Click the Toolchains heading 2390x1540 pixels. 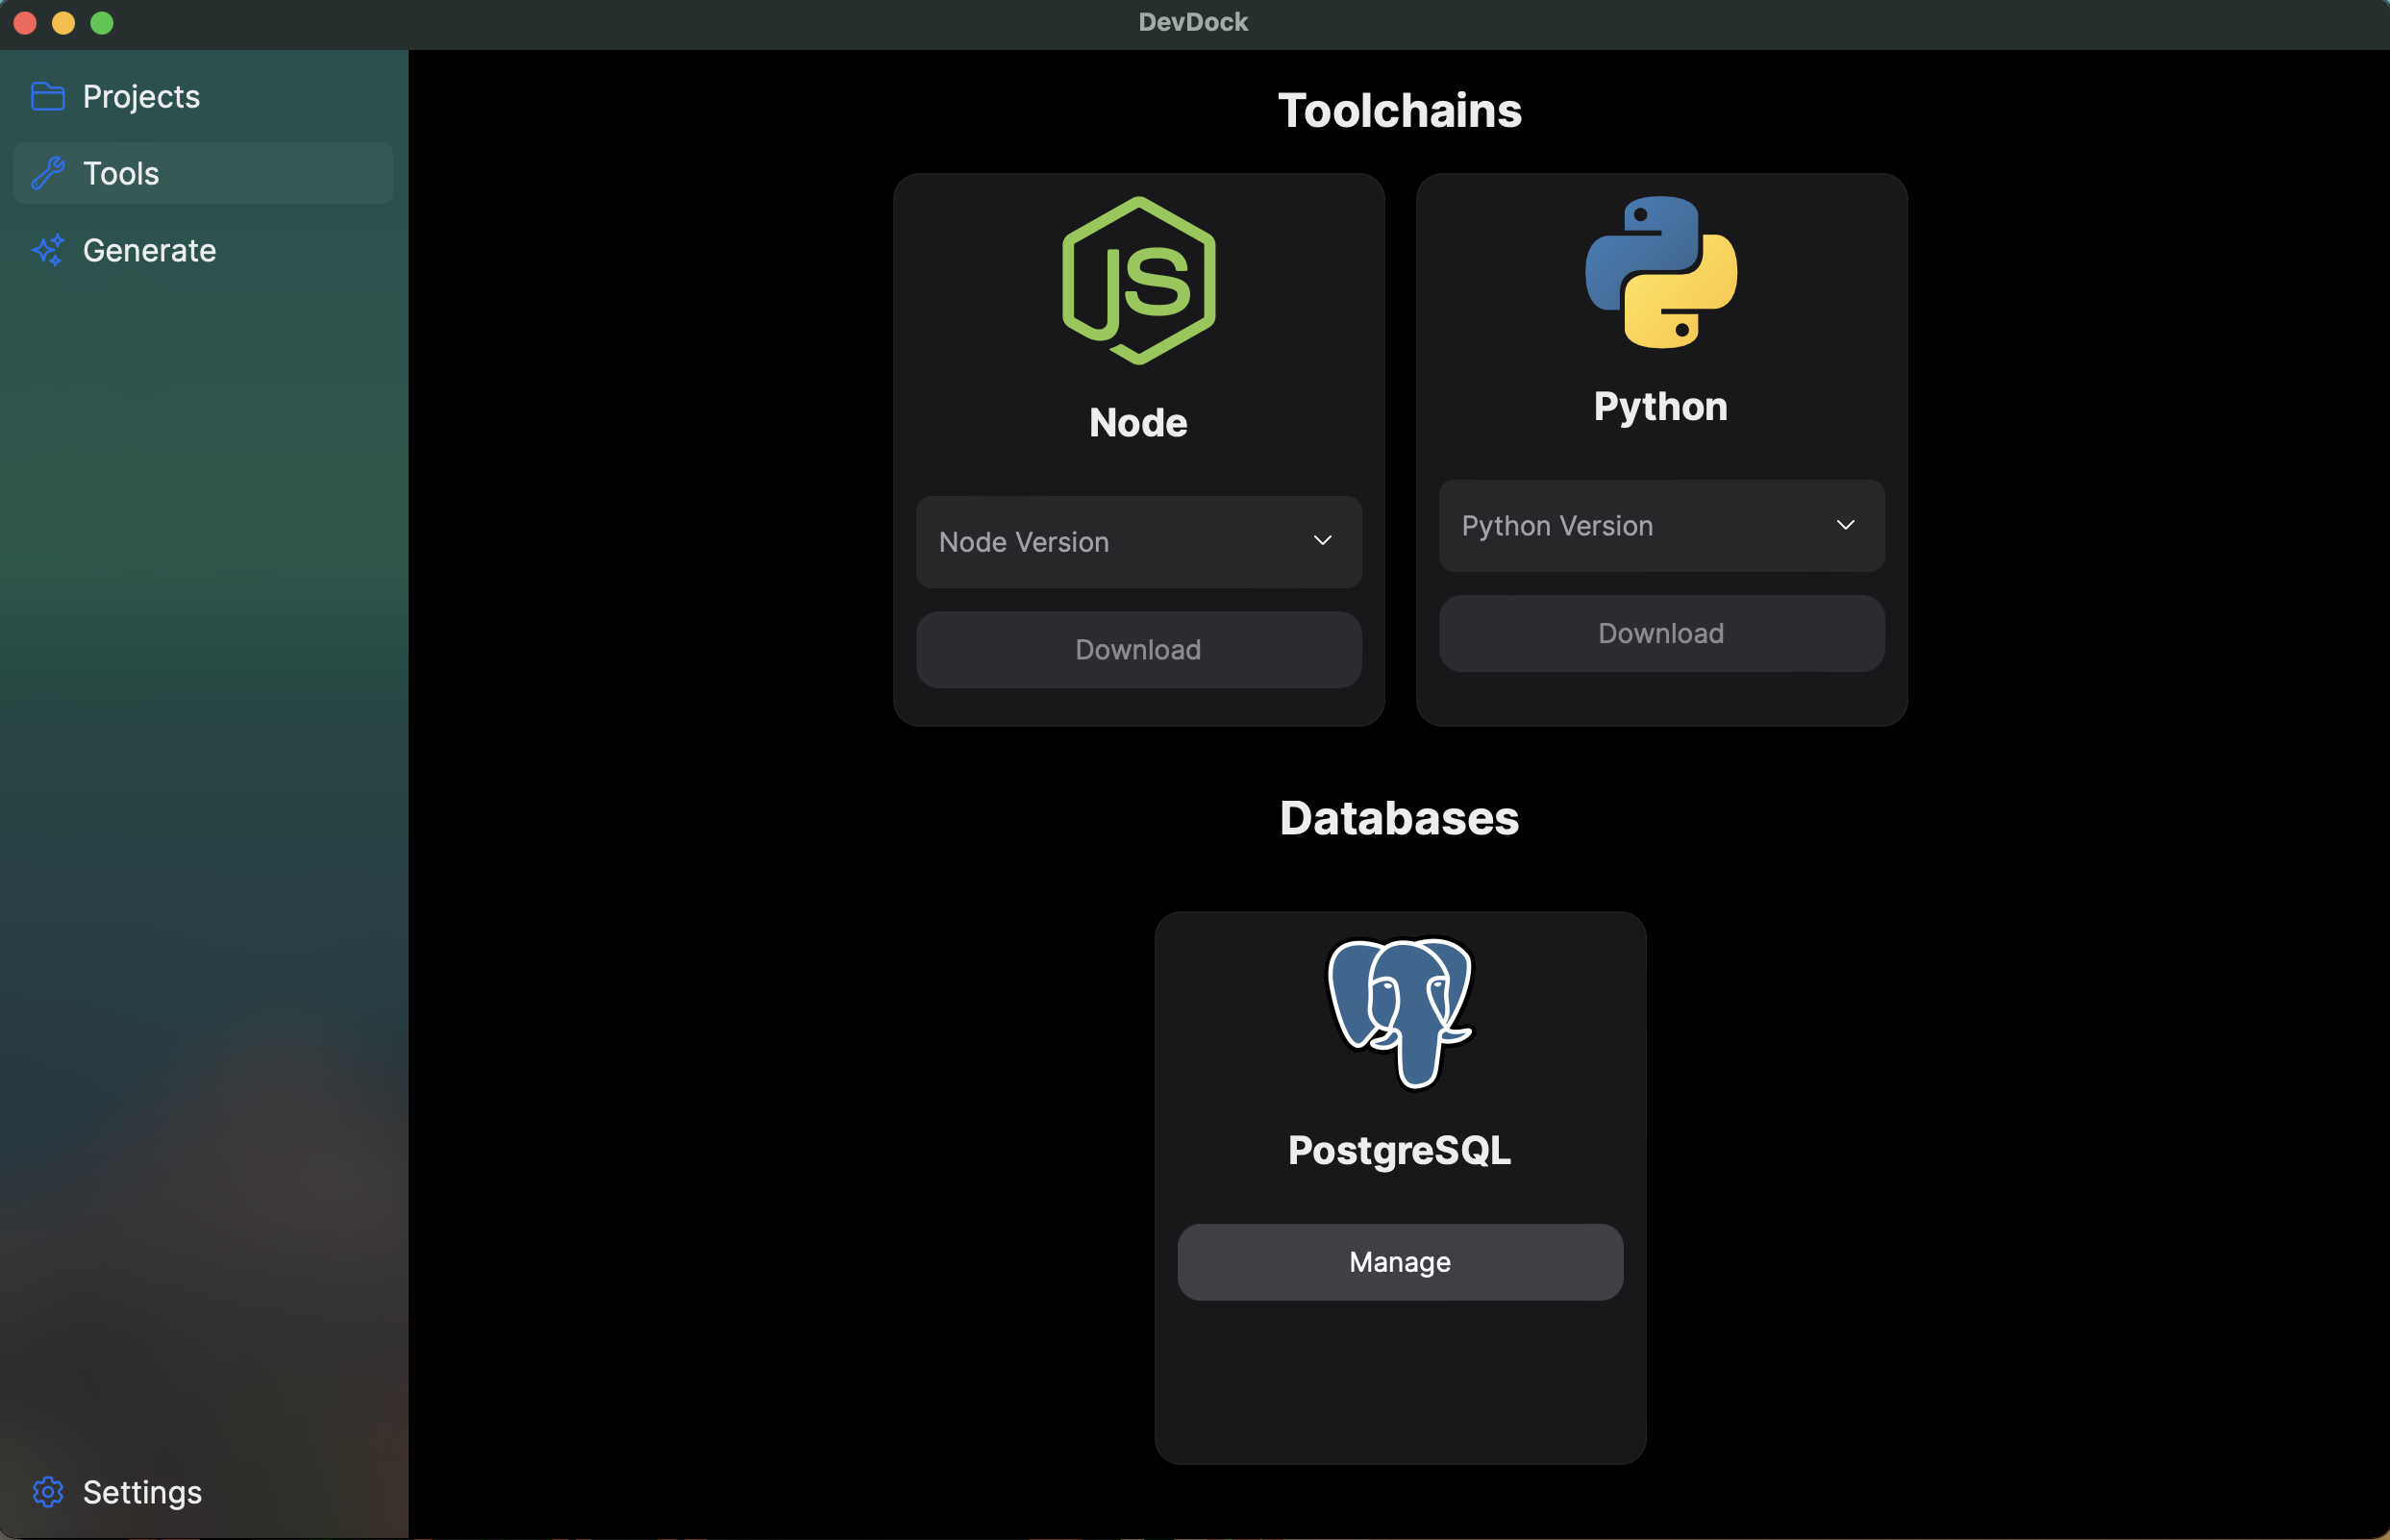pos(1399,111)
